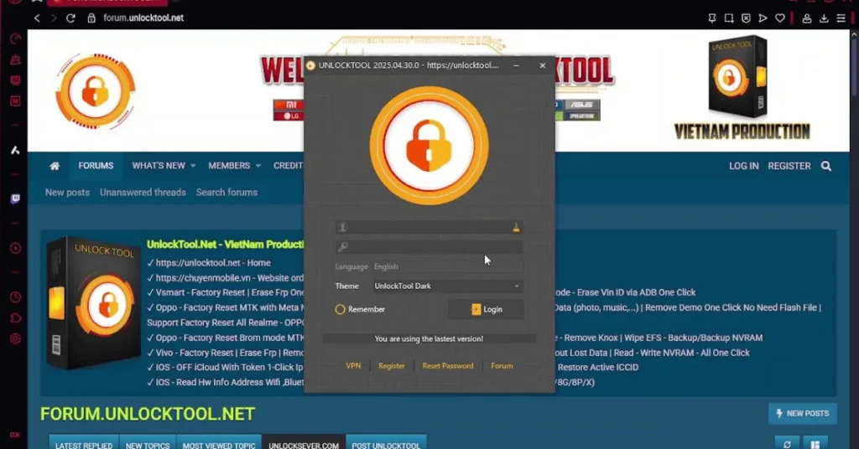This screenshot has width=859, height=449.
Task: Open Extensions cube icon in sidebar
Action: pos(15,317)
